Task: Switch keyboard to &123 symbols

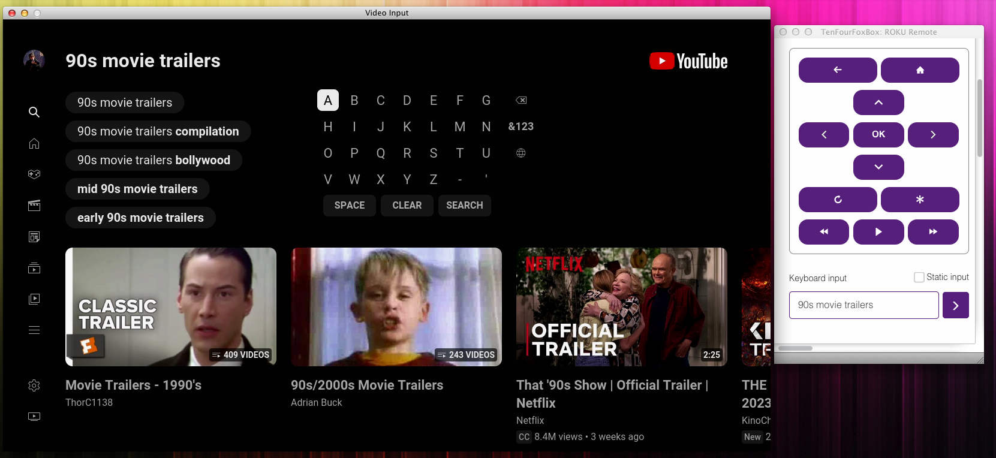Action: point(521,126)
